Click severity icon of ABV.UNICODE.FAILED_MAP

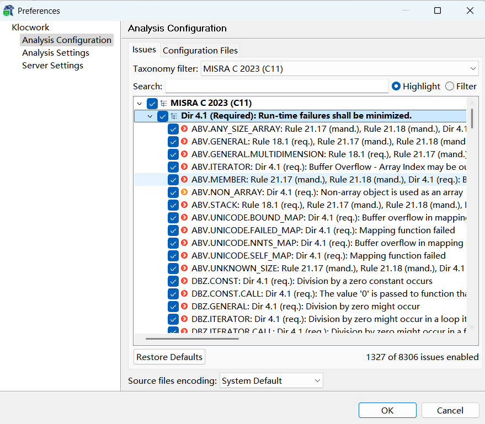coord(184,230)
